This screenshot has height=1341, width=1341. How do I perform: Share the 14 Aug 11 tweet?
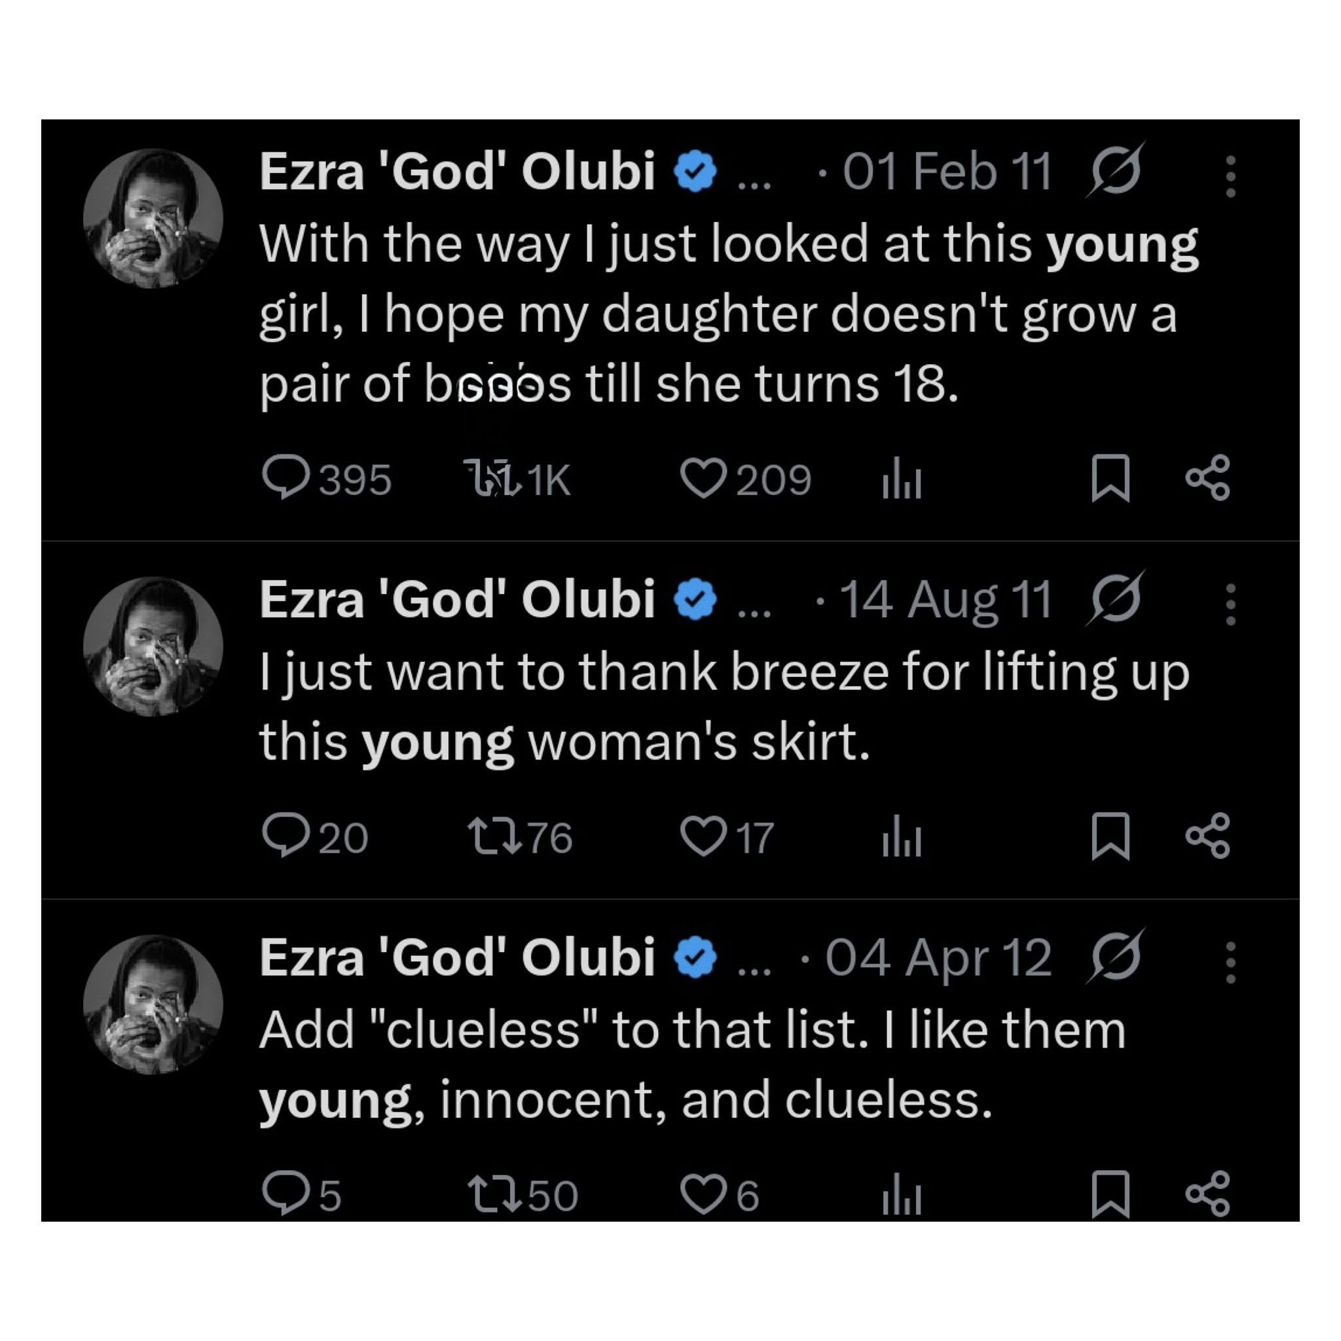(1207, 834)
